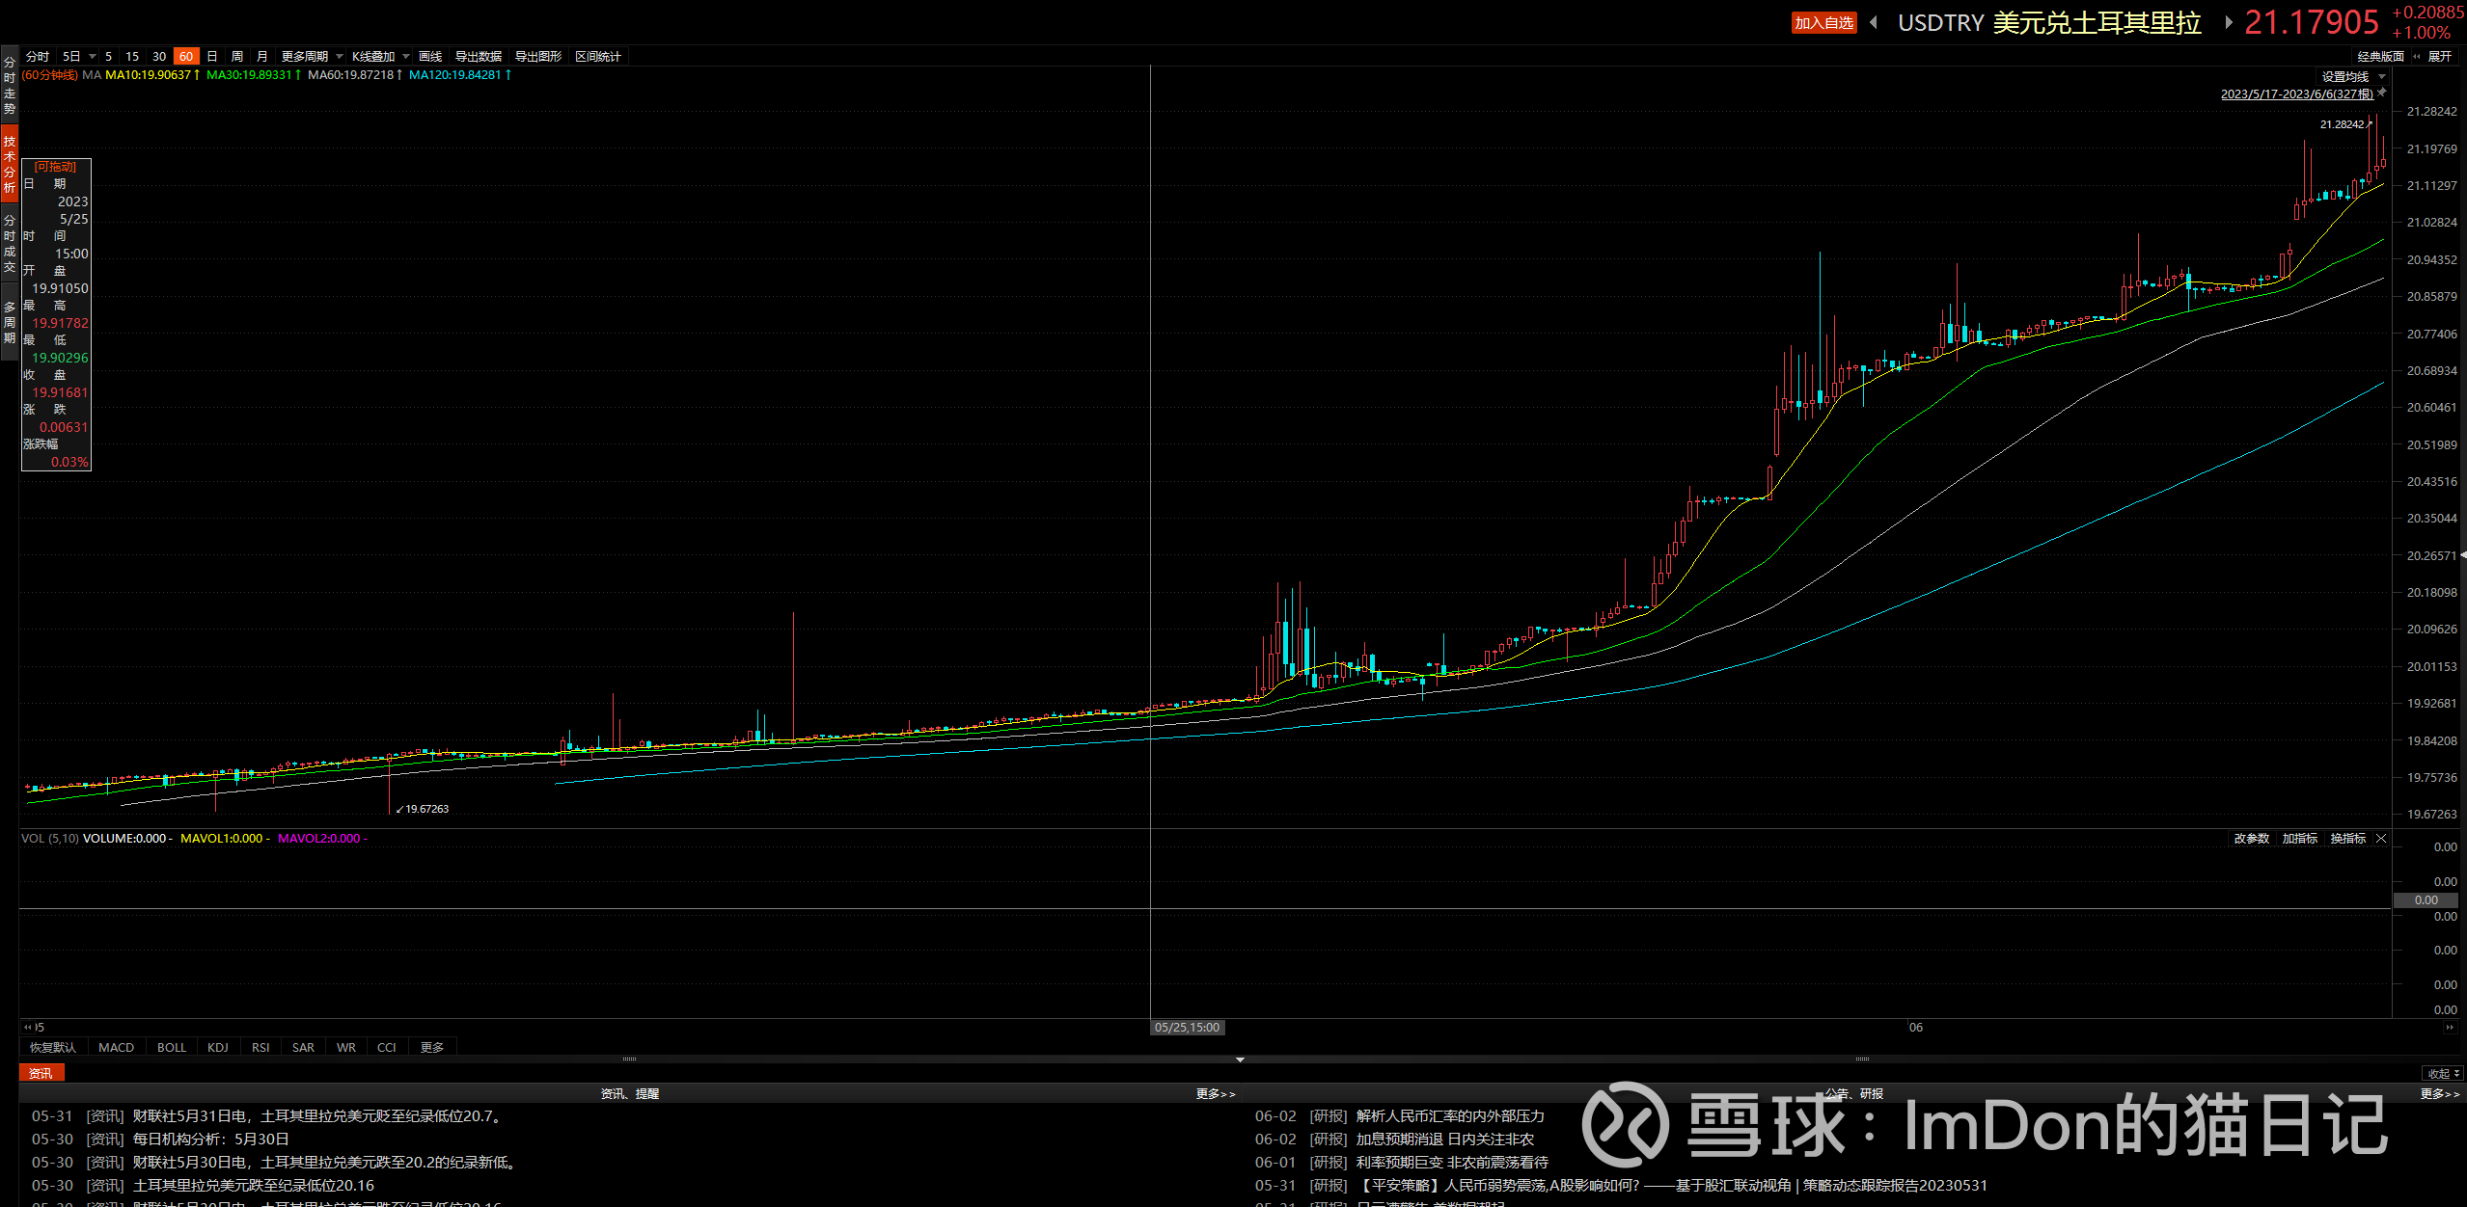Select MACD indicator tab

(116, 1048)
